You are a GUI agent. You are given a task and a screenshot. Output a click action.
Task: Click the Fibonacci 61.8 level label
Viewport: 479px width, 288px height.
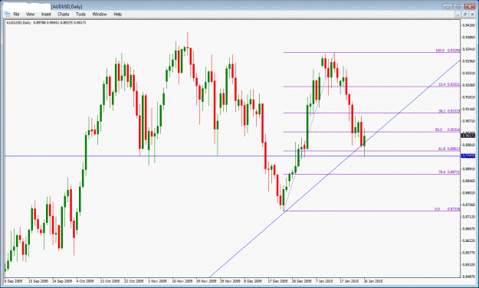pos(449,149)
